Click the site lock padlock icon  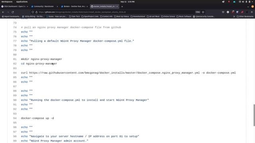36,12
